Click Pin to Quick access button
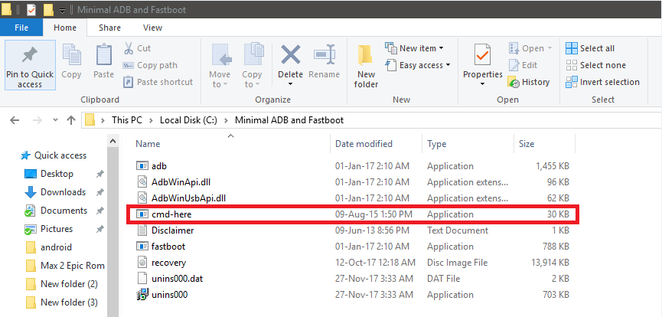The image size is (662, 317). (30, 65)
